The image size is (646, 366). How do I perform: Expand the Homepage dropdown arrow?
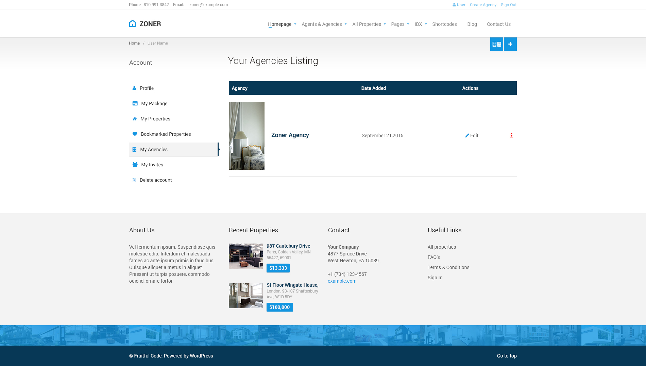click(295, 24)
